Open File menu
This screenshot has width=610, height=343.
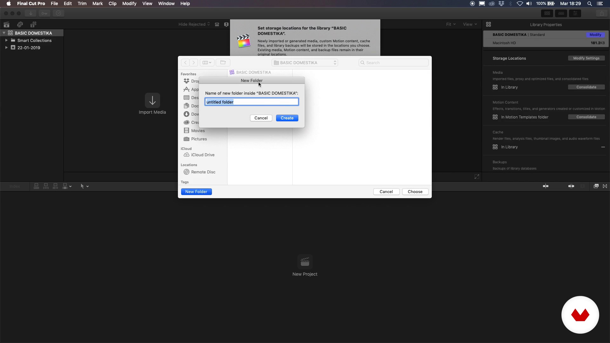[54, 3]
